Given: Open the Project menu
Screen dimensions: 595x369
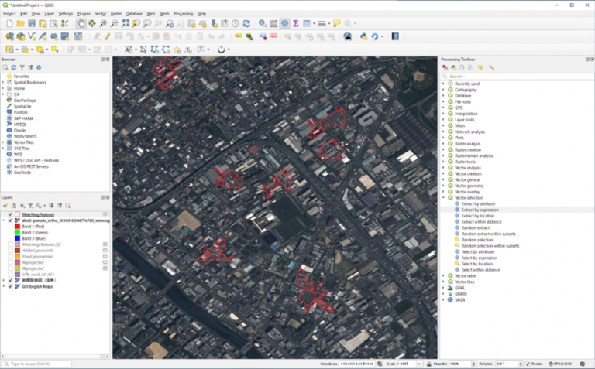Looking at the screenshot, I should (x=9, y=14).
